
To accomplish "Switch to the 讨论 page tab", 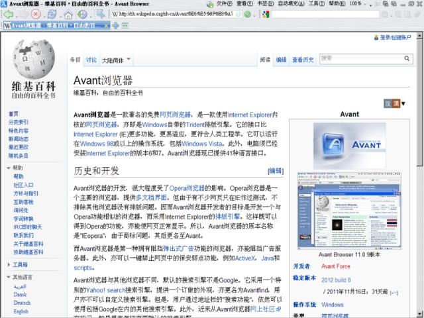I will click(91, 60).
